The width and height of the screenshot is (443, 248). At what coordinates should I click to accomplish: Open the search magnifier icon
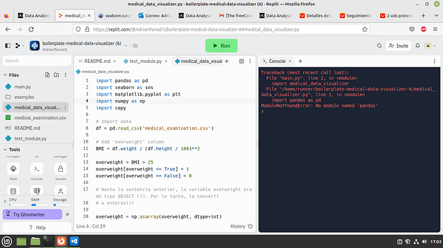click(379, 45)
